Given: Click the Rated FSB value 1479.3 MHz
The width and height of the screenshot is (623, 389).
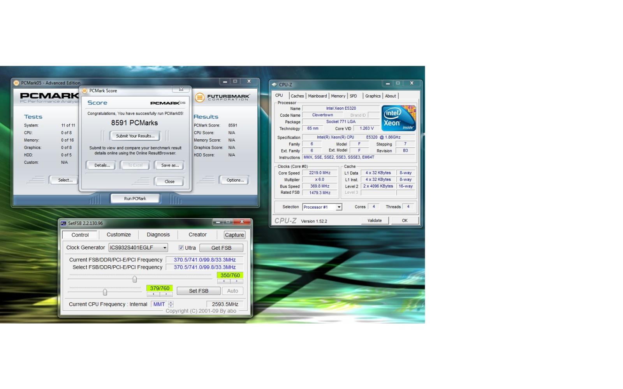Looking at the screenshot, I should tap(320, 193).
